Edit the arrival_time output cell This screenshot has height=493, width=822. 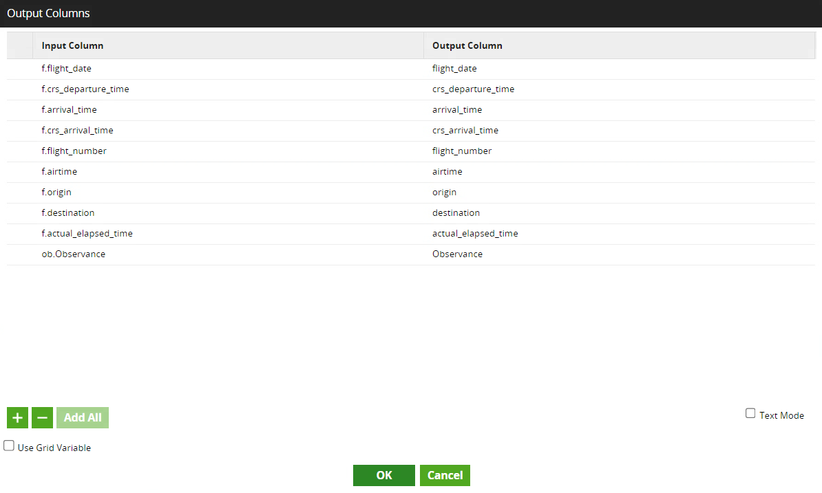[457, 110]
